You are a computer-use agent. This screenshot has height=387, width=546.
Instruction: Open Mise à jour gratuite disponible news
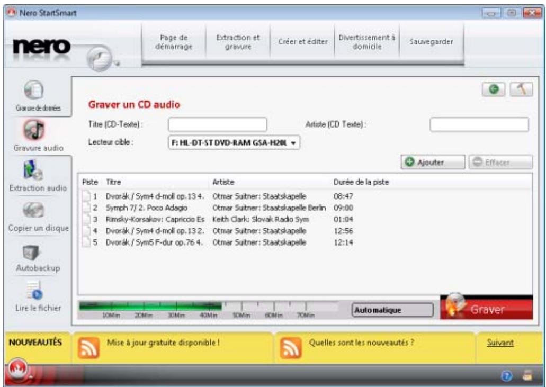[x=163, y=343]
